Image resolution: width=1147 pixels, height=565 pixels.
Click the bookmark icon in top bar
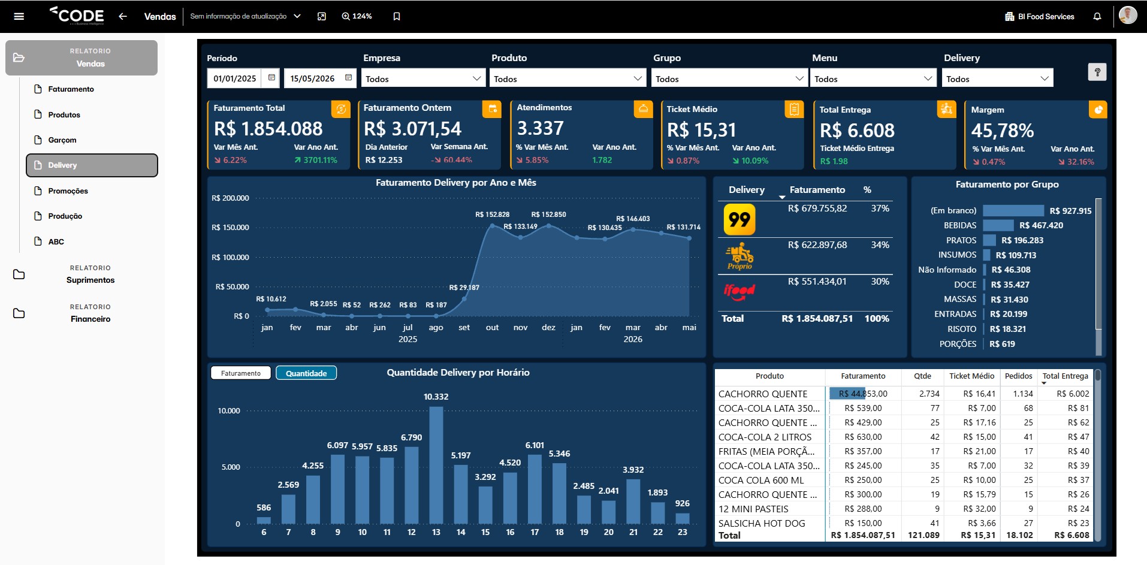pos(397,16)
